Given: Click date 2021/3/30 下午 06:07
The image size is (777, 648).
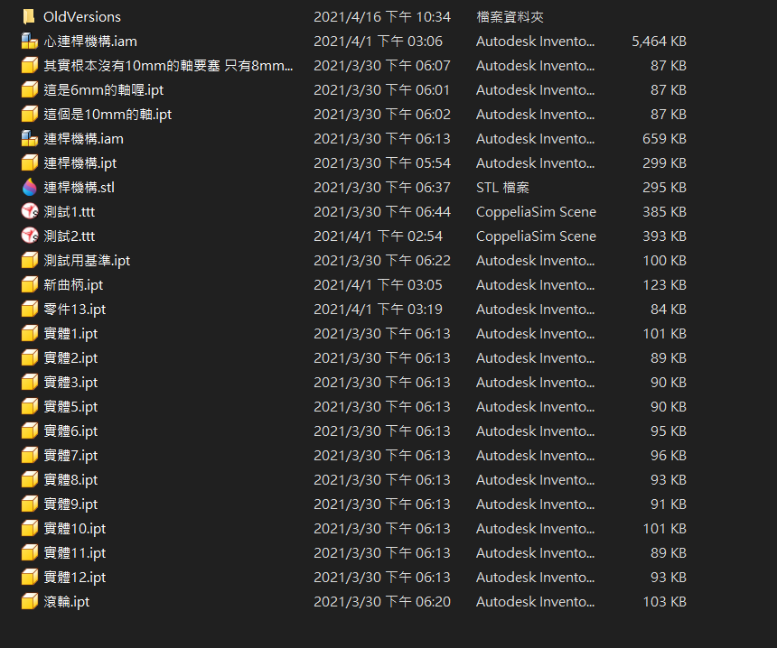Looking at the screenshot, I should (382, 65).
